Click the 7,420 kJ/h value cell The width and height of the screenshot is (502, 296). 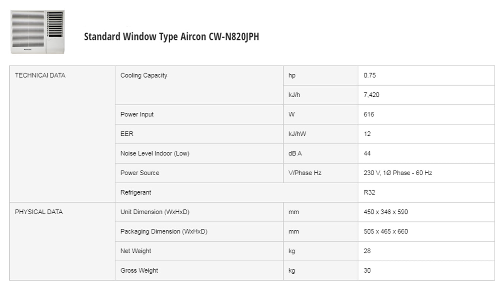[371, 95]
